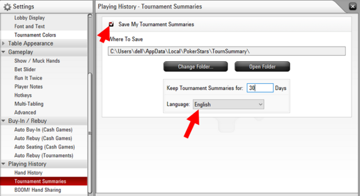Close the settings window with X icon
360x196 pixels.
352,6
